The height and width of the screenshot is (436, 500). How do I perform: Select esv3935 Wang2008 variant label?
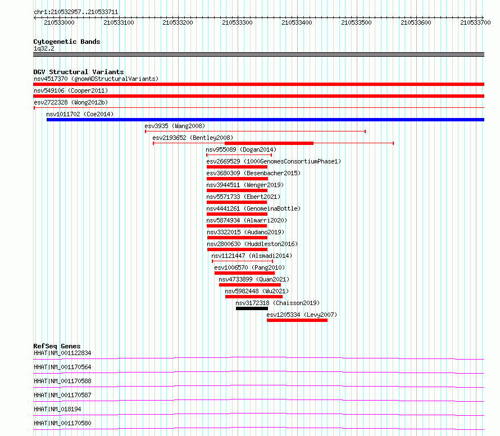pos(175,126)
